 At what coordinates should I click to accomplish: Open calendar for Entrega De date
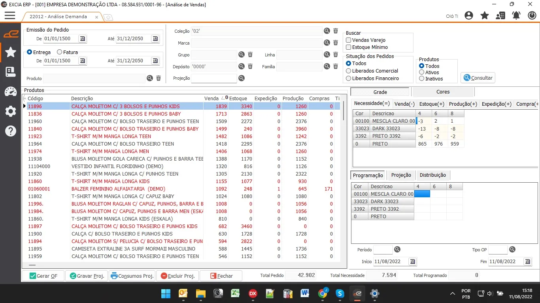pyautogui.click(x=82, y=61)
